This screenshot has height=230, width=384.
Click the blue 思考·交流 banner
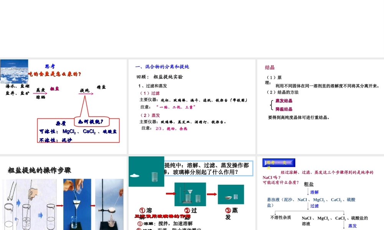[279, 163]
